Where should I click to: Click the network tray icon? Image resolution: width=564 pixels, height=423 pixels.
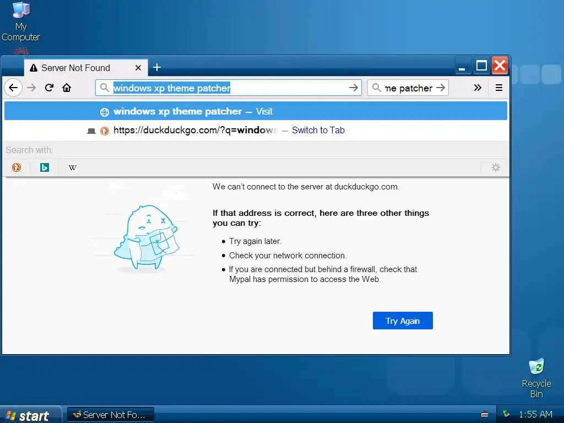click(x=506, y=414)
